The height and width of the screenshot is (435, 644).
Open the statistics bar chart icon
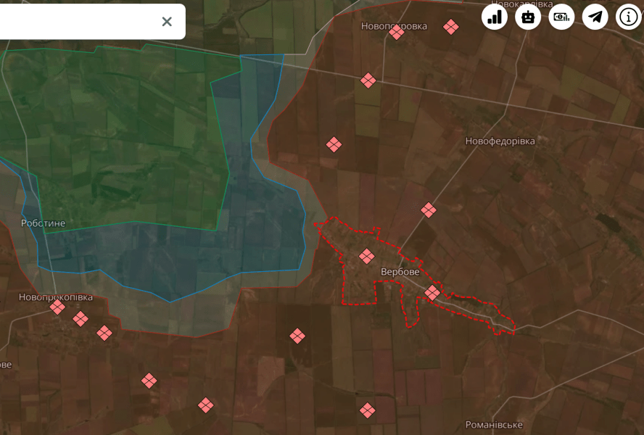[495, 17]
